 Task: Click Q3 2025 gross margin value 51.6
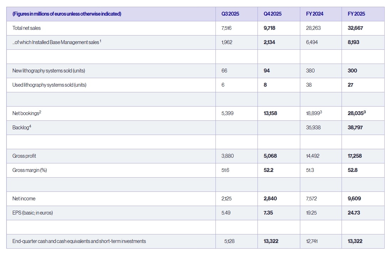225,170
